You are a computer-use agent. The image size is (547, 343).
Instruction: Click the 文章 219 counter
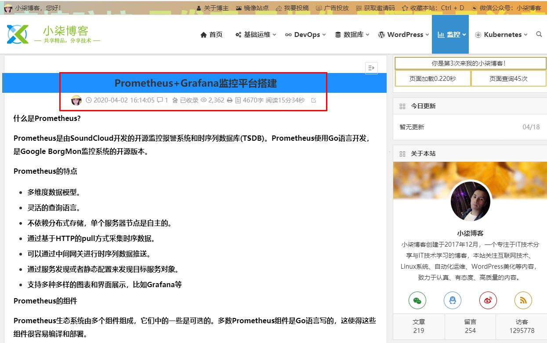pos(419,326)
